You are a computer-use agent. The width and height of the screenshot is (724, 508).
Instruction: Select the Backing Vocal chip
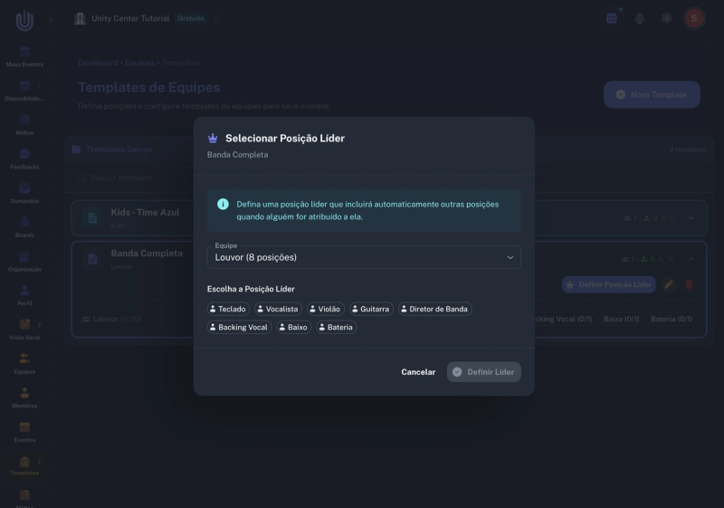(239, 327)
